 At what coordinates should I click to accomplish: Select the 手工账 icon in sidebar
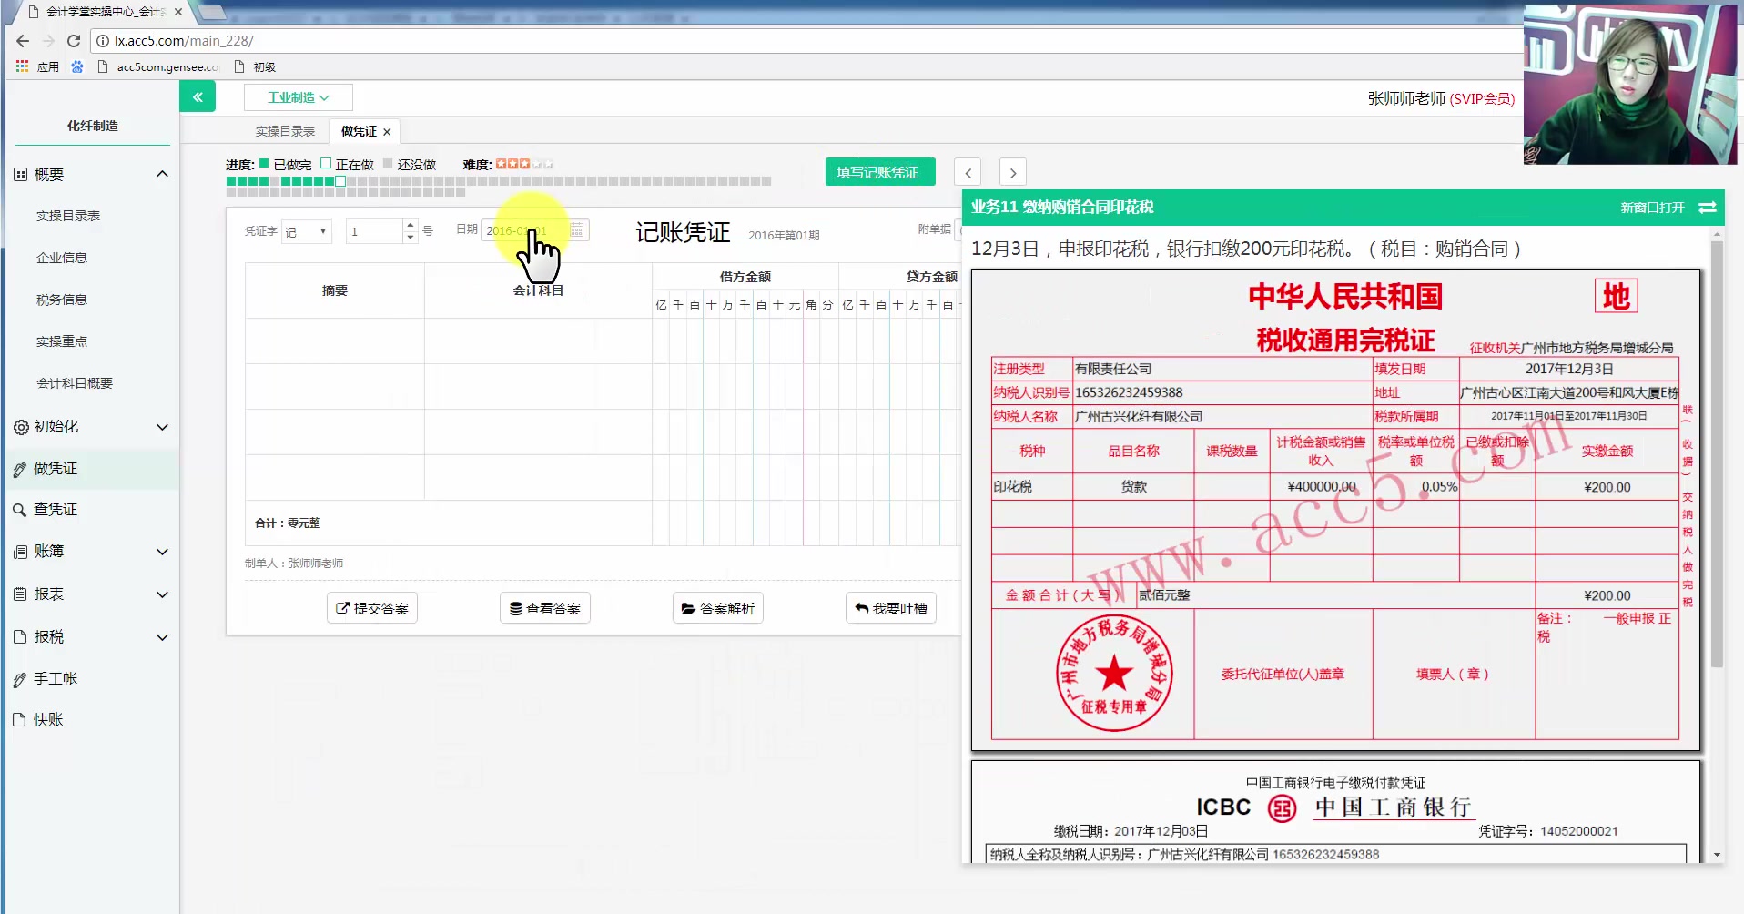coord(18,677)
